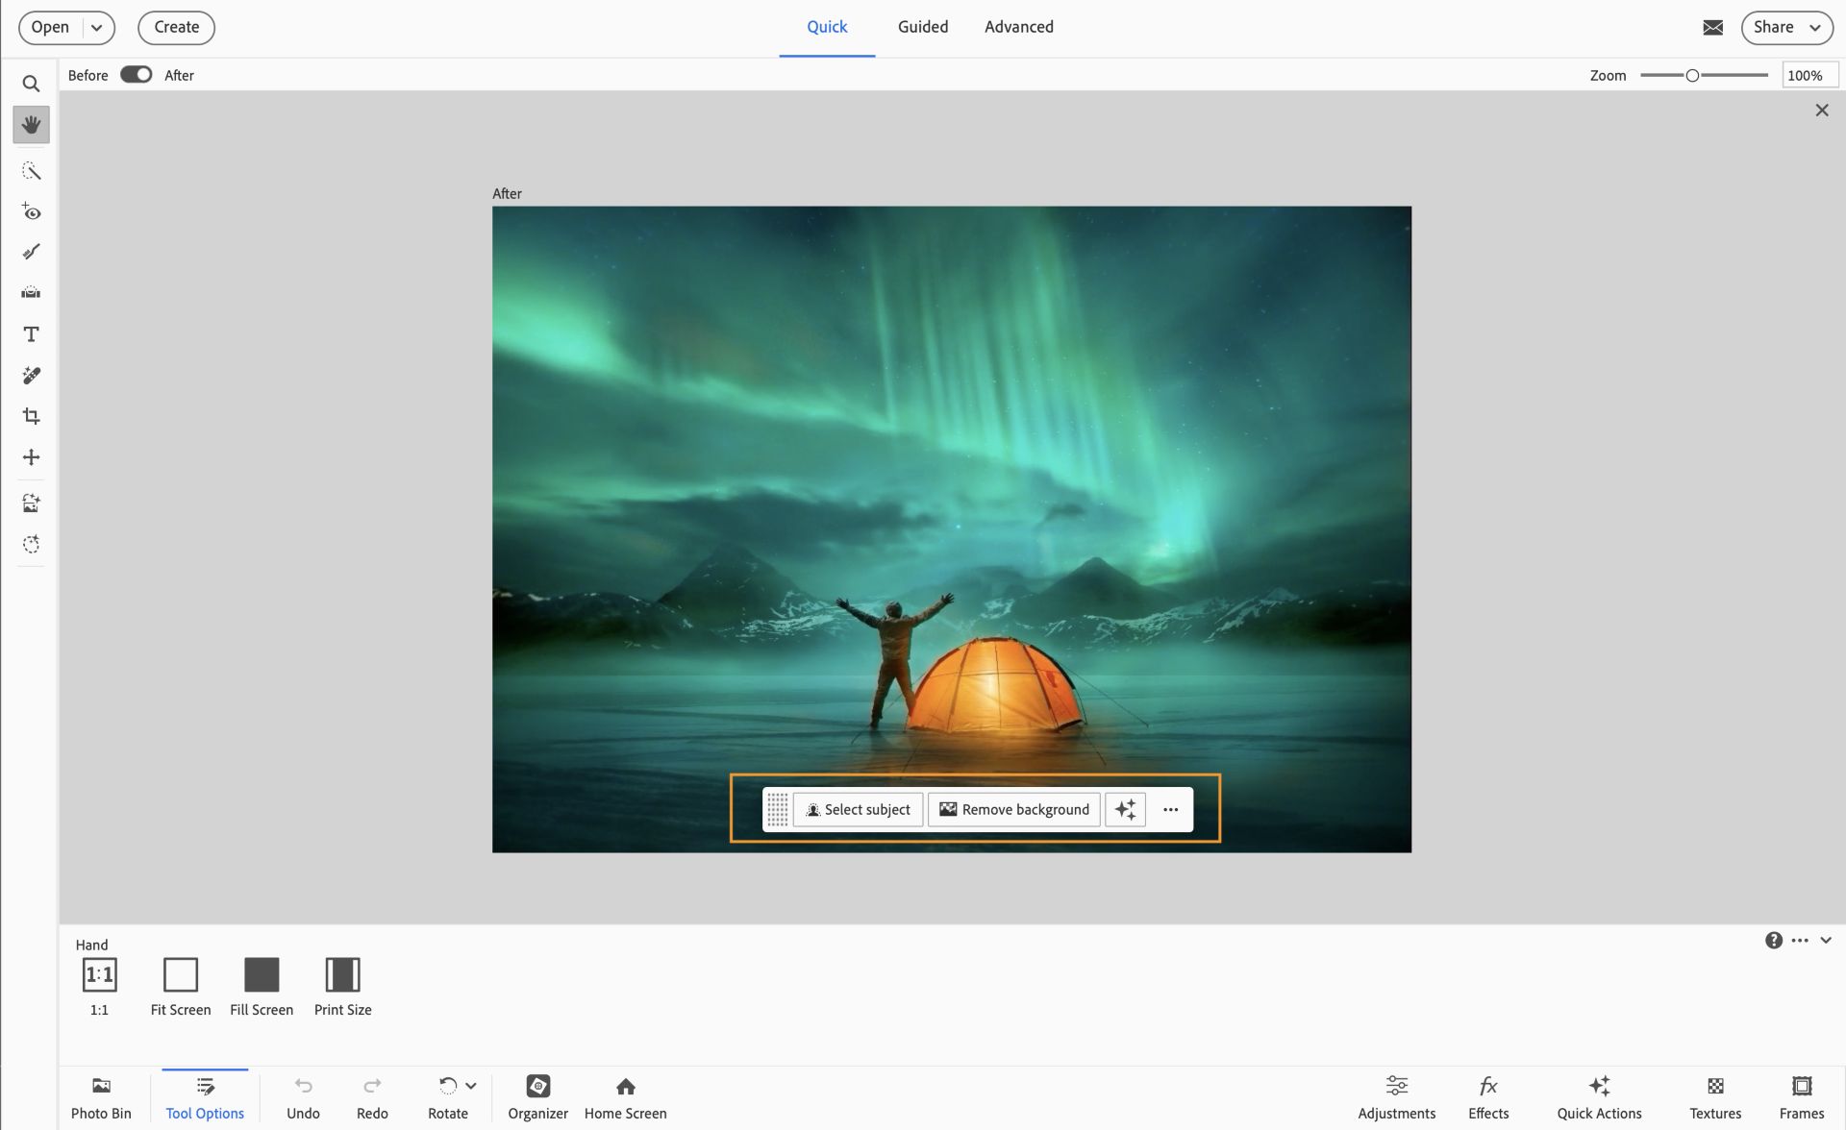Select the Quick Selection tool
Viewport: 1846px width, 1130px height.
tap(31, 171)
